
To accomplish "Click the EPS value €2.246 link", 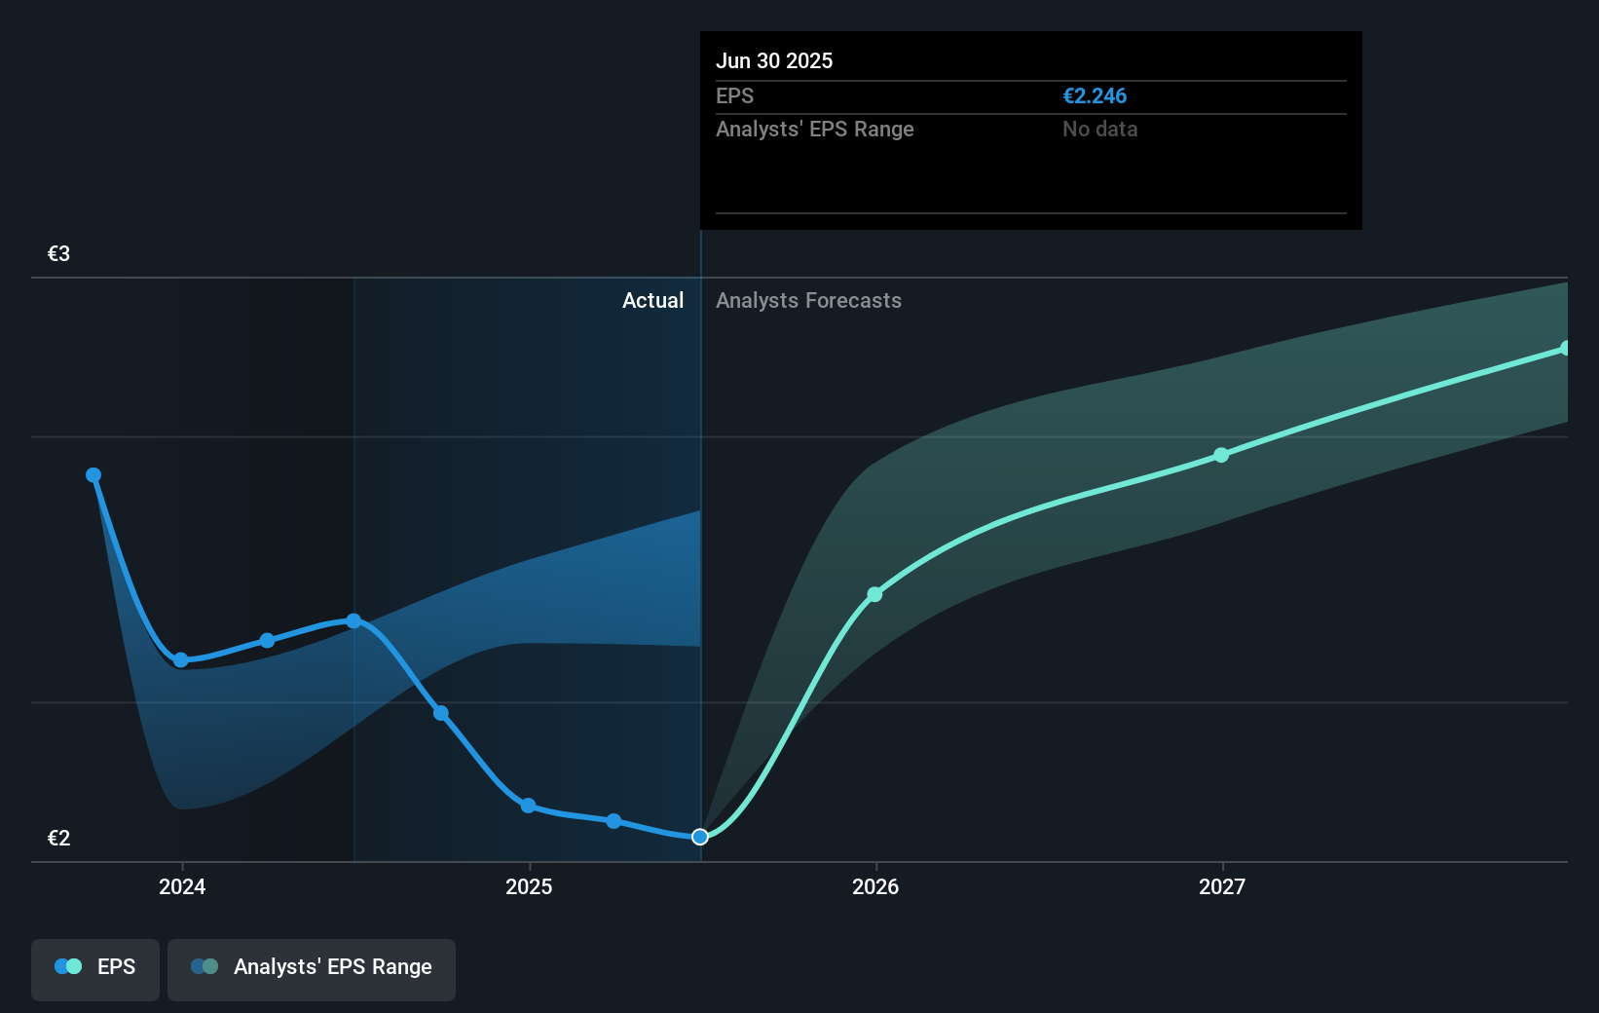I will pos(1094,96).
